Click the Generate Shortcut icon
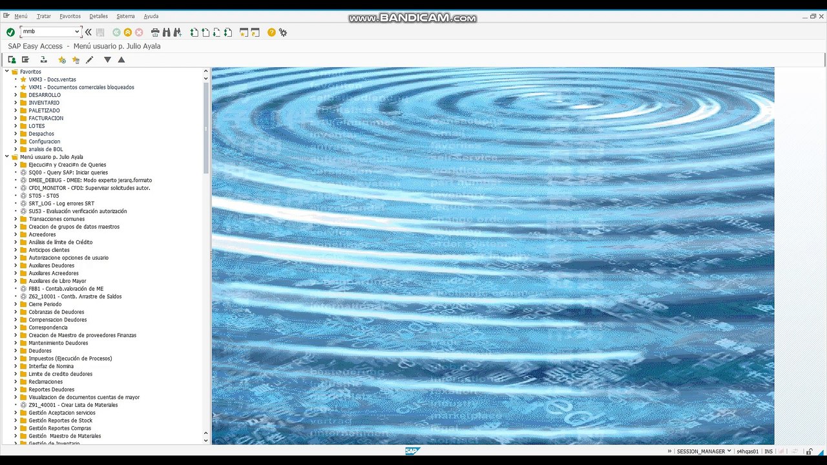This screenshot has height=465, width=827. point(255,32)
